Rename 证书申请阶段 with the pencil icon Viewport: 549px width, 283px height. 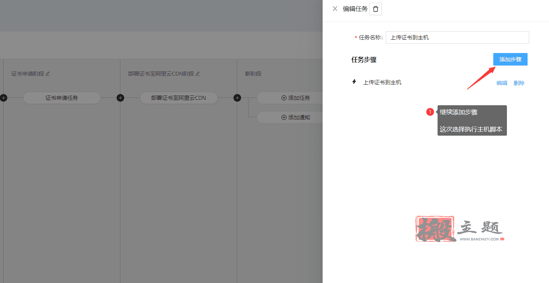[48, 74]
